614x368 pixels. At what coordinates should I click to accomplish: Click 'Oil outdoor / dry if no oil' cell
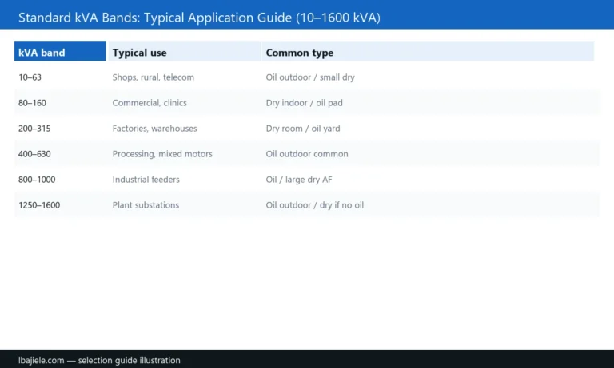[315, 205]
